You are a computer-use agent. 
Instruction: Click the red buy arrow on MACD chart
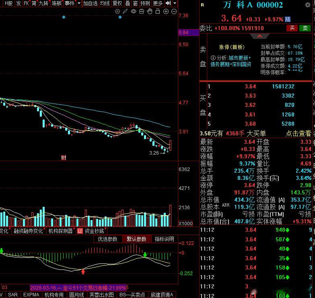[83, 272]
